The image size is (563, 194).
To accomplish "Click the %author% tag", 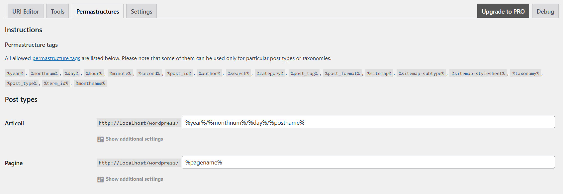I will (210, 73).
